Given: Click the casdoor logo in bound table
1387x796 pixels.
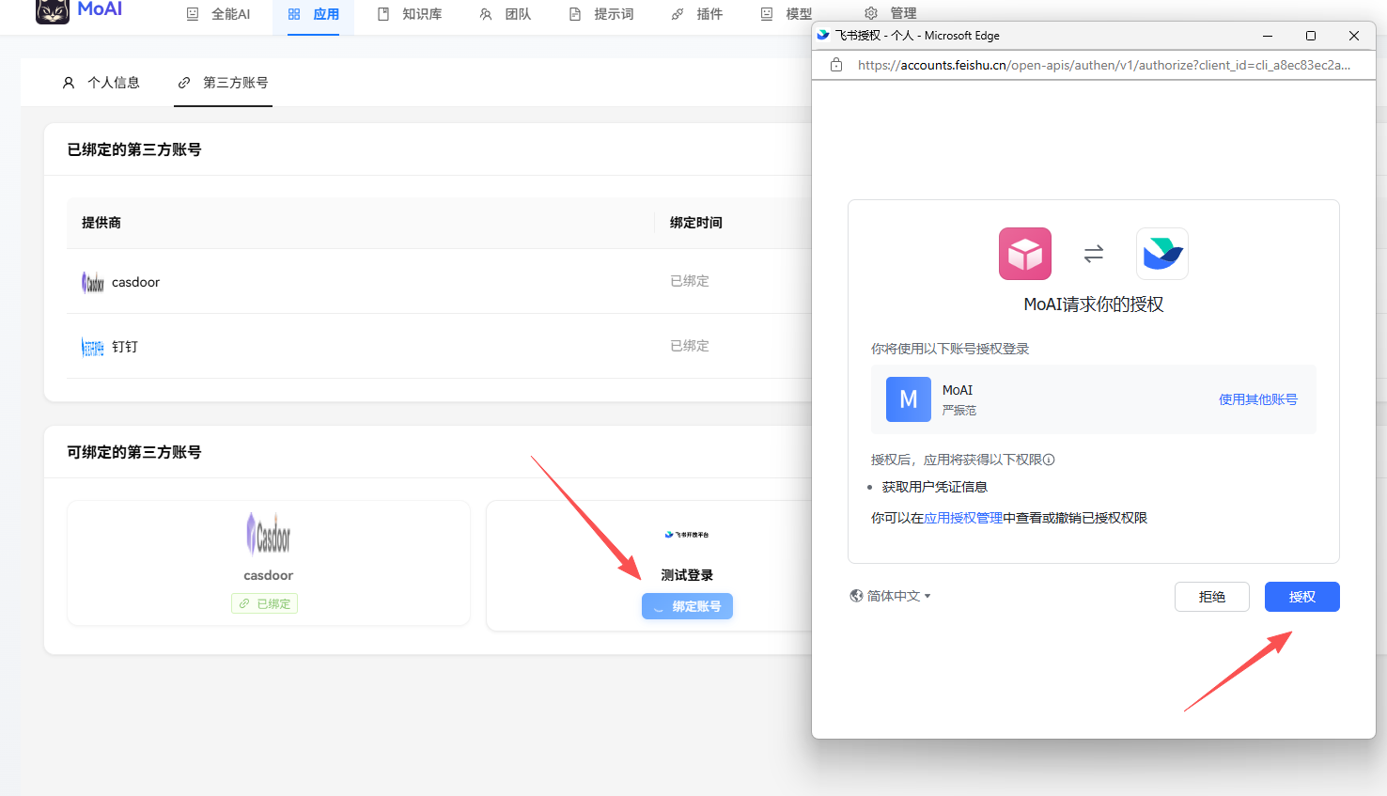Looking at the screenshot, I should click(92, 282).
